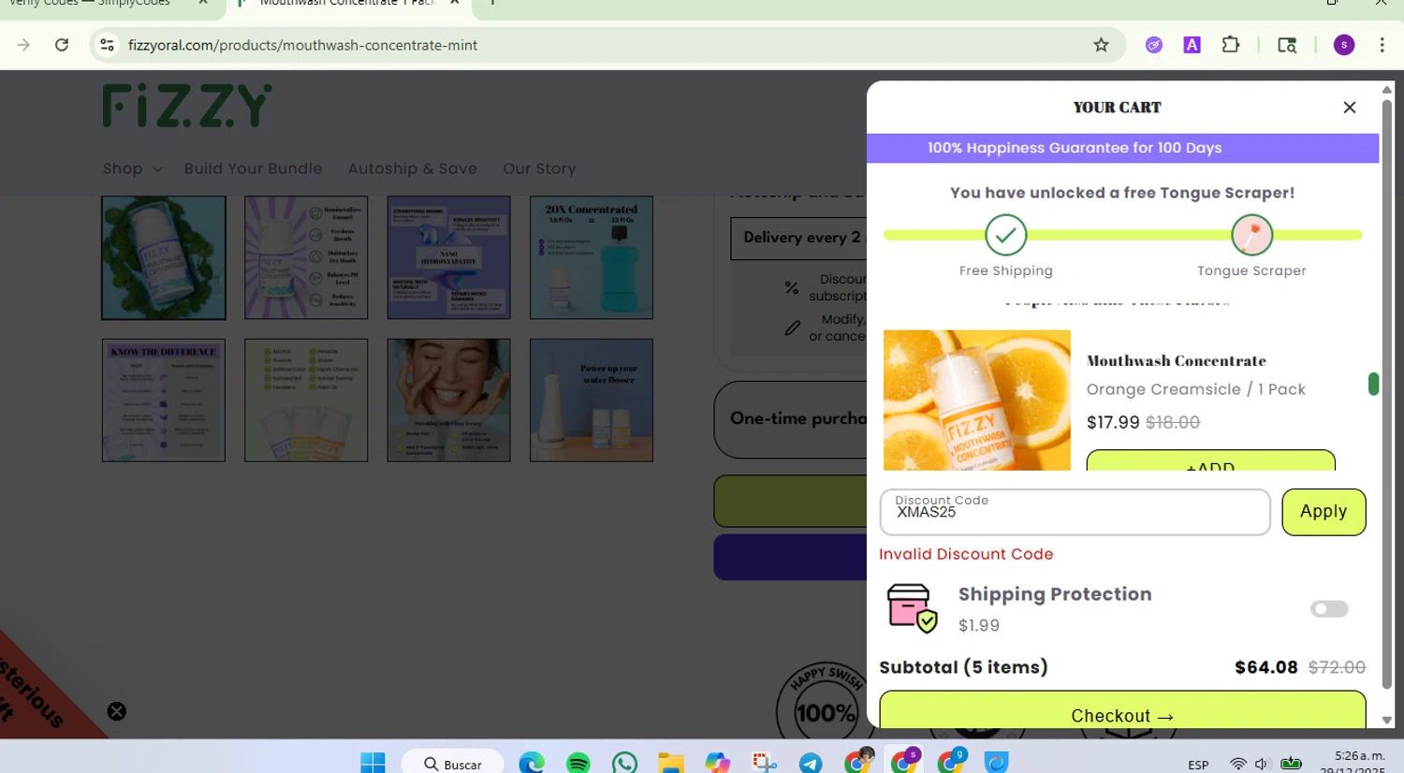The height and width of the screenshot is (773, 1404).
Task: Open Microsoft Edge from taskbar
Action: [532, 763]
